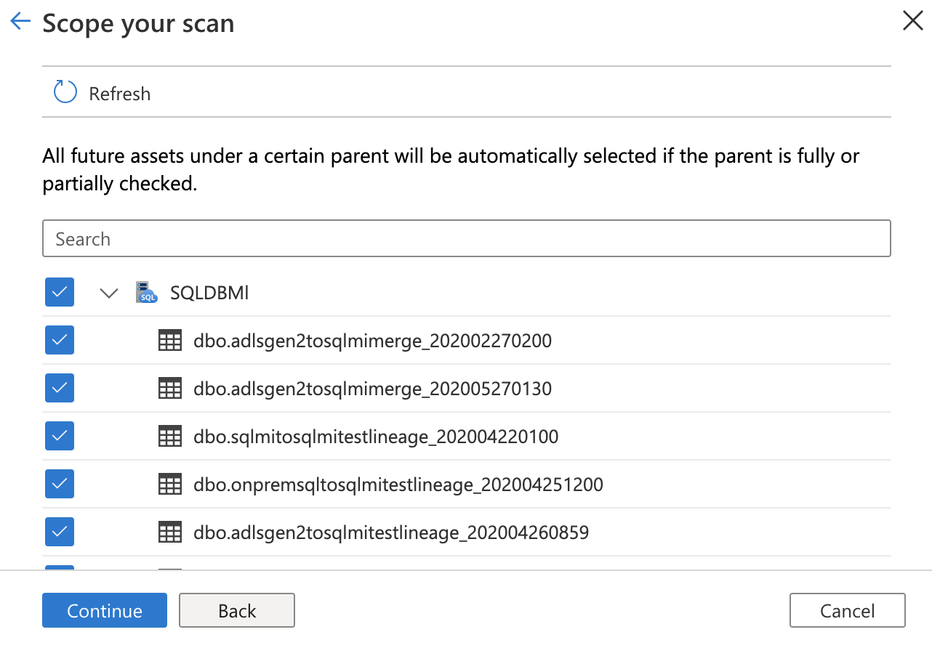932x648 pixels.
Task: Cancel the scan scoping dialog
Action: (x=847, y=610)
